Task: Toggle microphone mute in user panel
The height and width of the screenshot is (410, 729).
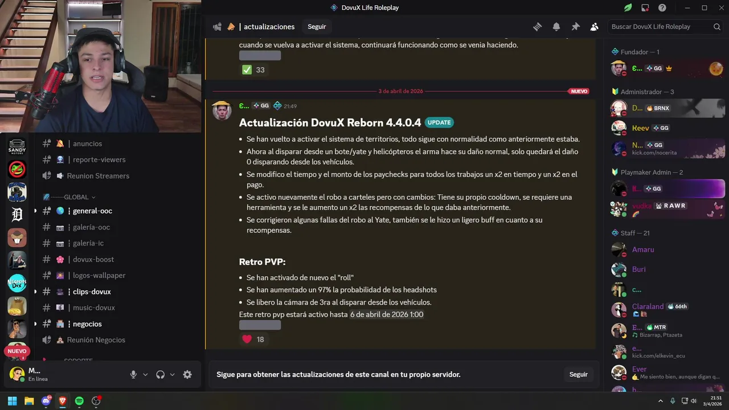Action: coord(133,374)
